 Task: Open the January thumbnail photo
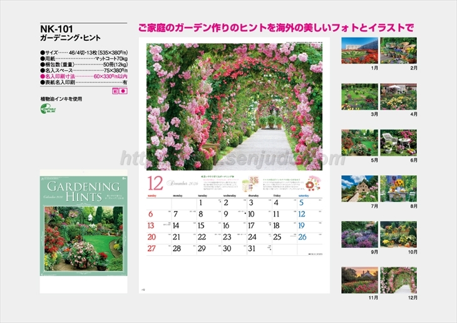[x=359, y=51]
